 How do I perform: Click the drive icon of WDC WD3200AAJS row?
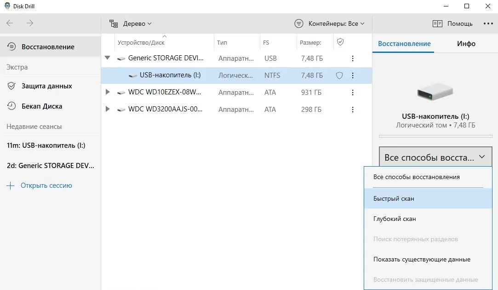(x=121, y=110)
